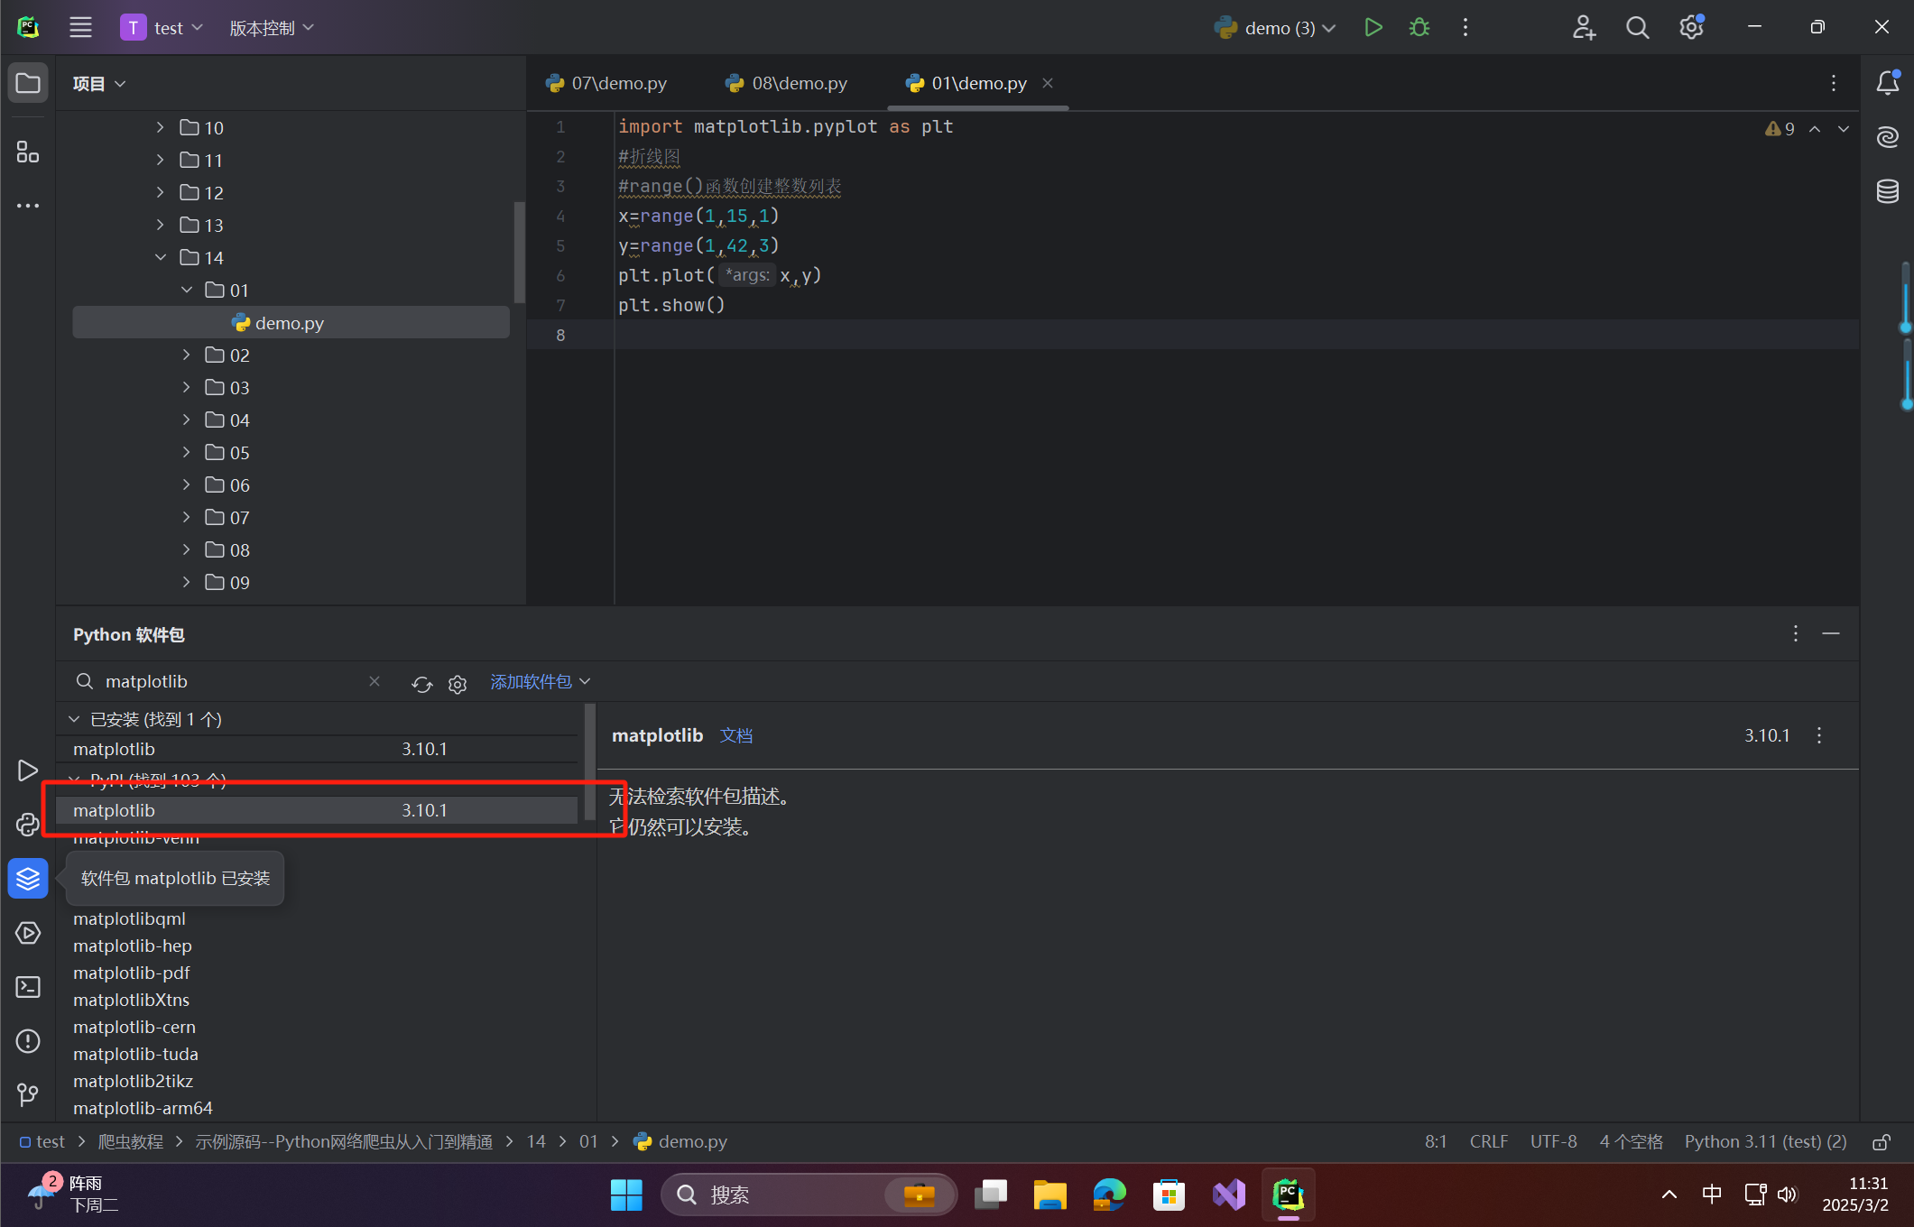Click the Notifications bell icon

[1888, 83]
